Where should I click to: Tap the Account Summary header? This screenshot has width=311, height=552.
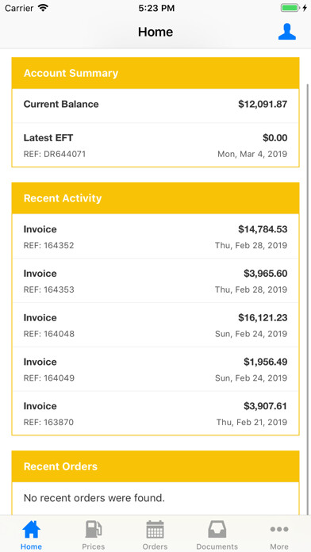[155, 73]
